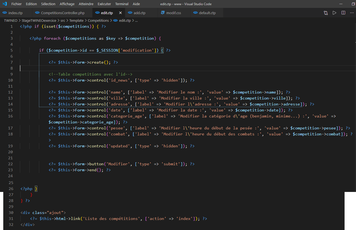This screenshot has width=356, height=230.
Task: Open the Fichier menu
Action: click(17, 4)
